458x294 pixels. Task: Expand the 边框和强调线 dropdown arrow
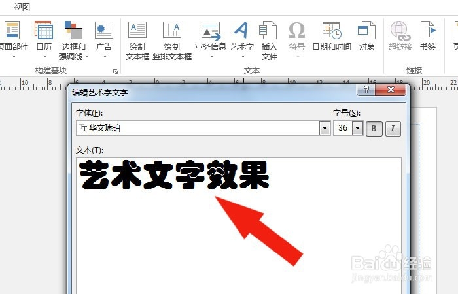click(x=87, y=57)
